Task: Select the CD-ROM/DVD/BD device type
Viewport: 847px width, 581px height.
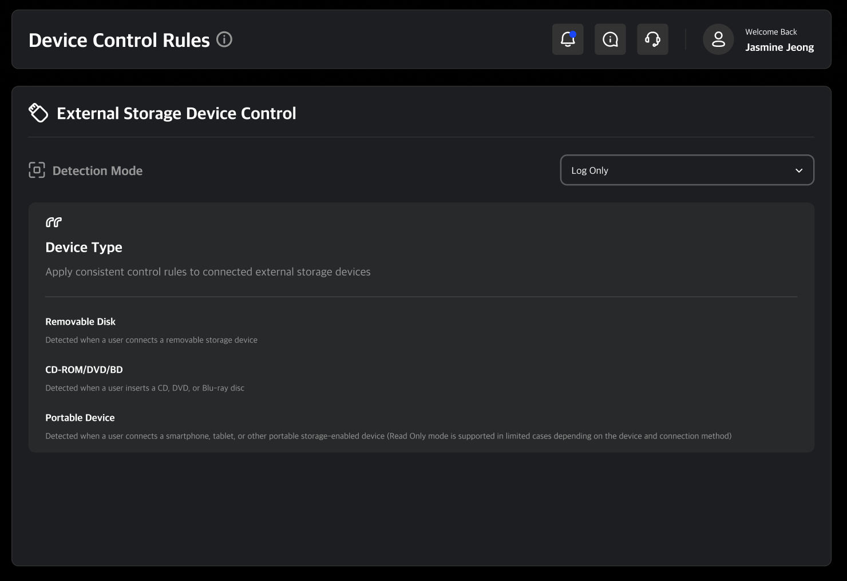Action: 84,369
